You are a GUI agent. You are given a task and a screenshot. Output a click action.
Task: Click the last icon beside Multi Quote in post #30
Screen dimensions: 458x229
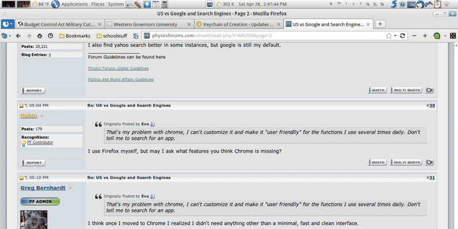[429, 162]
